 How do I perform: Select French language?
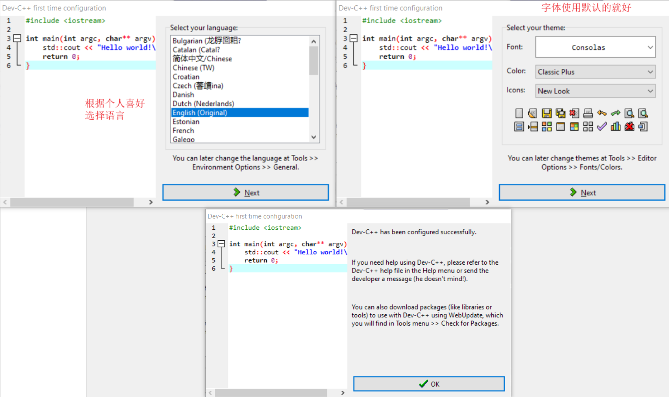(240, 131)
